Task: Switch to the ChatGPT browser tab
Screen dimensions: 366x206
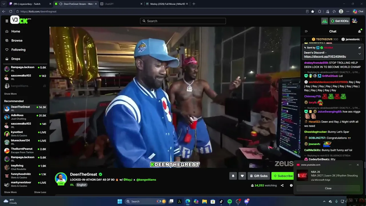Action: point(121,4)
